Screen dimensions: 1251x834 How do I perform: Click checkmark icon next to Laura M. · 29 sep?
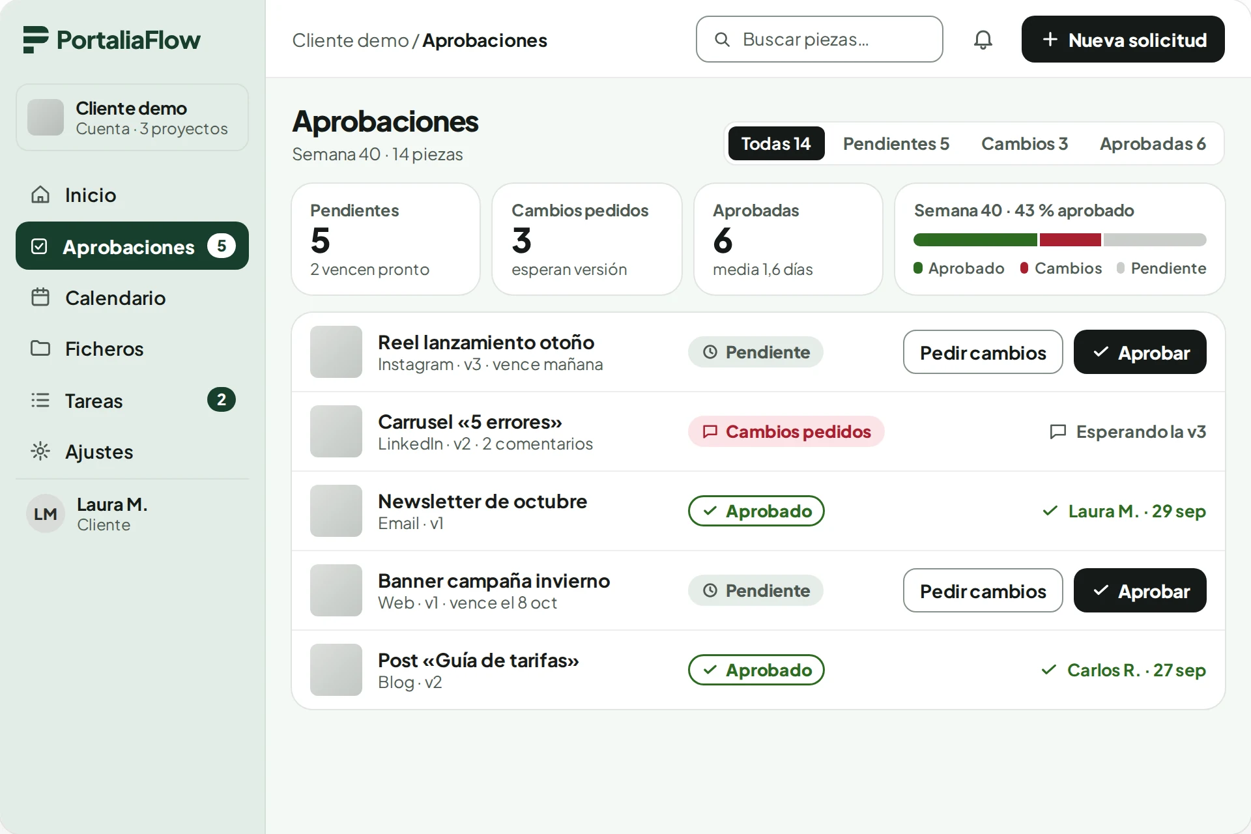(x=1050, y=511)
